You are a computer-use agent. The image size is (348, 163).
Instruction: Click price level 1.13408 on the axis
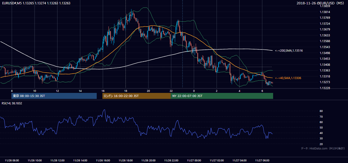[325, 65]
